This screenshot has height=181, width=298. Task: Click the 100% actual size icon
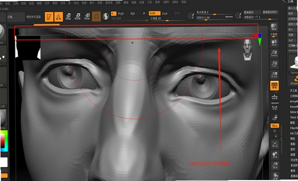click(x=274, y=64)
